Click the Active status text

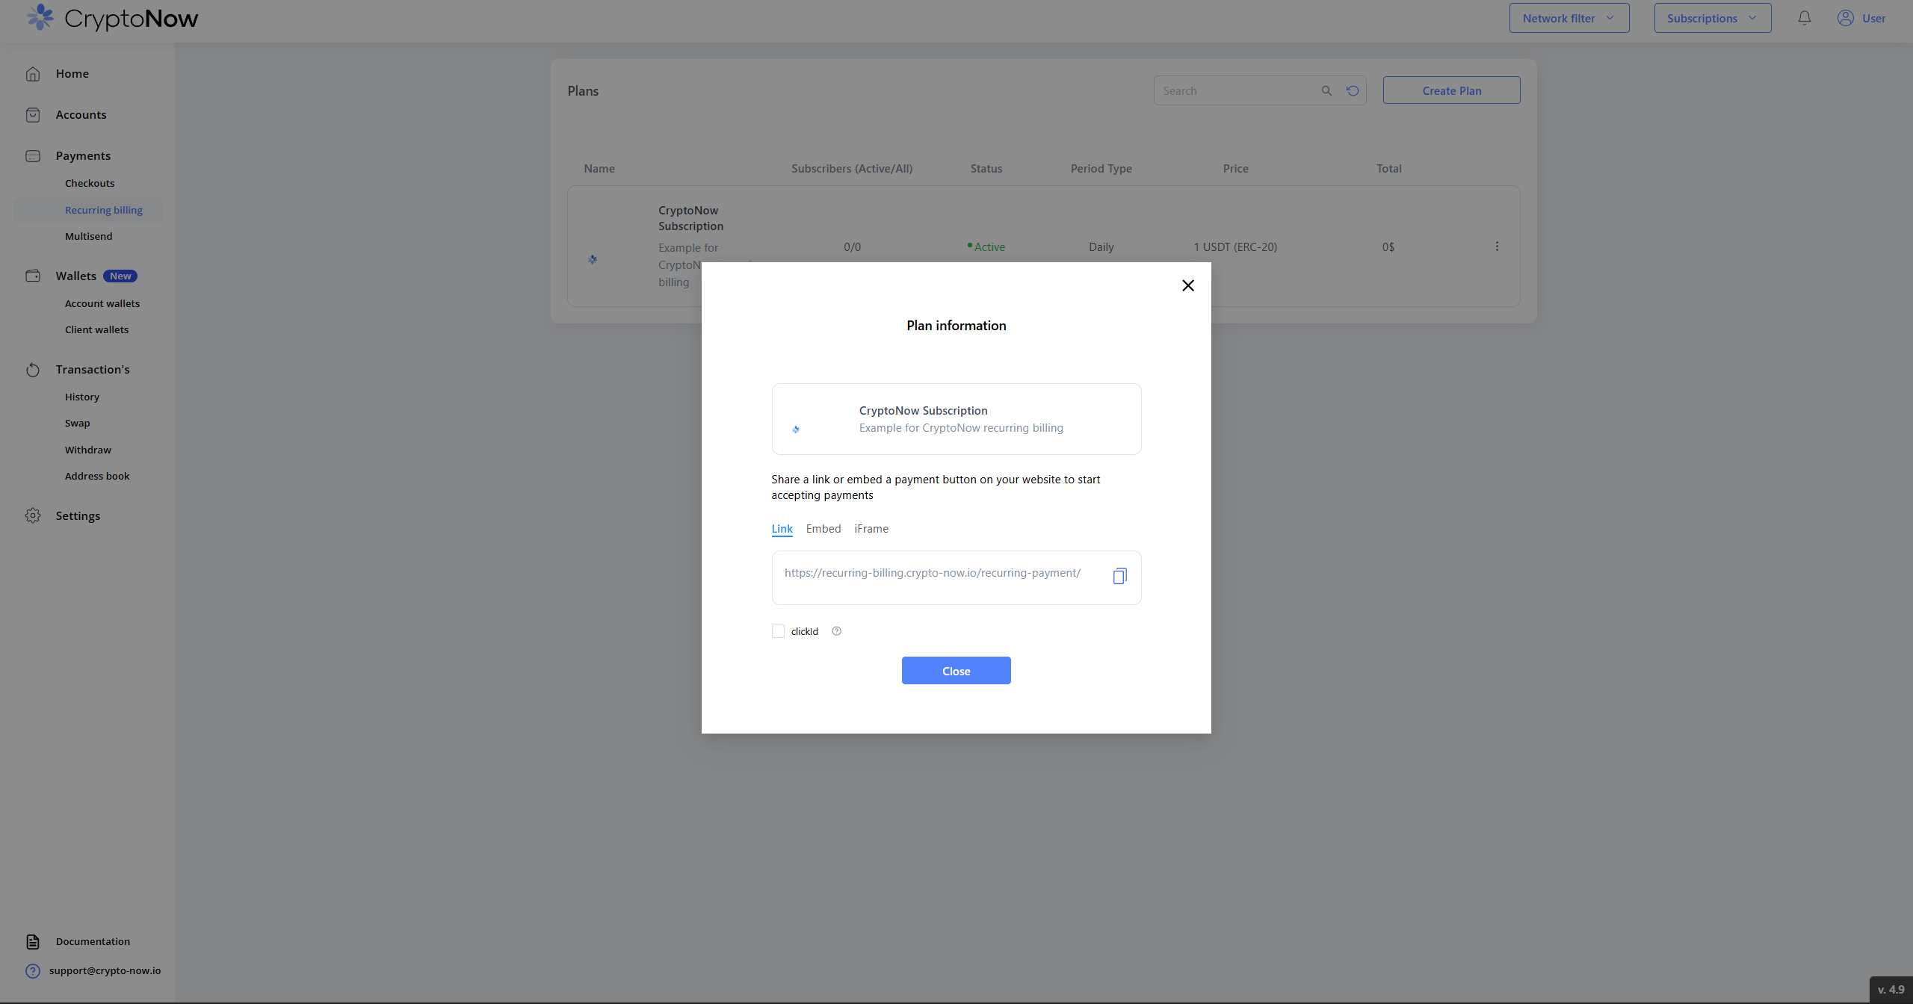(989, 247)
